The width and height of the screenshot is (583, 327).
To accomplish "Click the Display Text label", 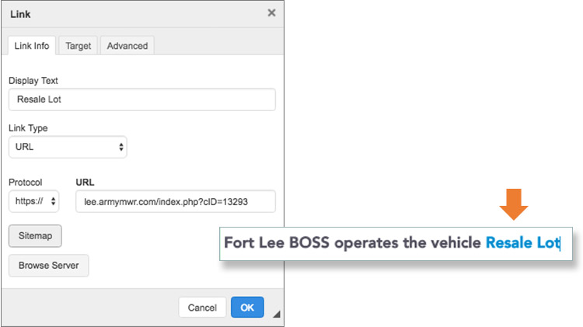I will click(x=33, y=81).
